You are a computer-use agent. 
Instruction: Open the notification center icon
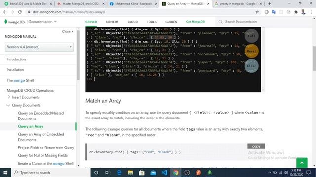tap(308, 173)
